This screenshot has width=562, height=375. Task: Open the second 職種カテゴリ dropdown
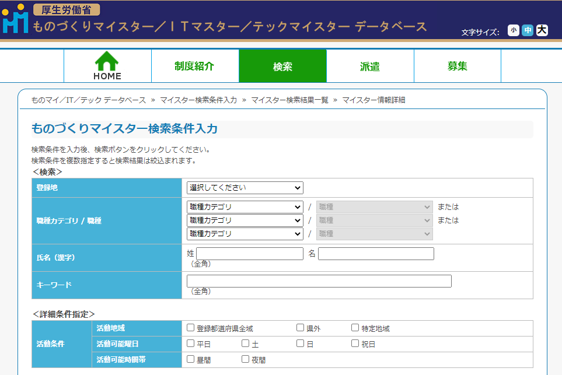pyautogui.click(x=245, y=220)
